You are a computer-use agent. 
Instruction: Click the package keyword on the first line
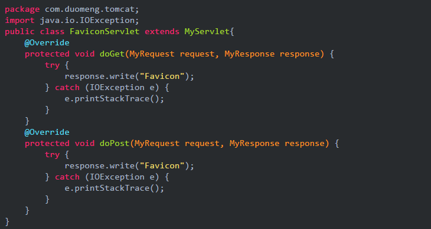click(22, 9)
